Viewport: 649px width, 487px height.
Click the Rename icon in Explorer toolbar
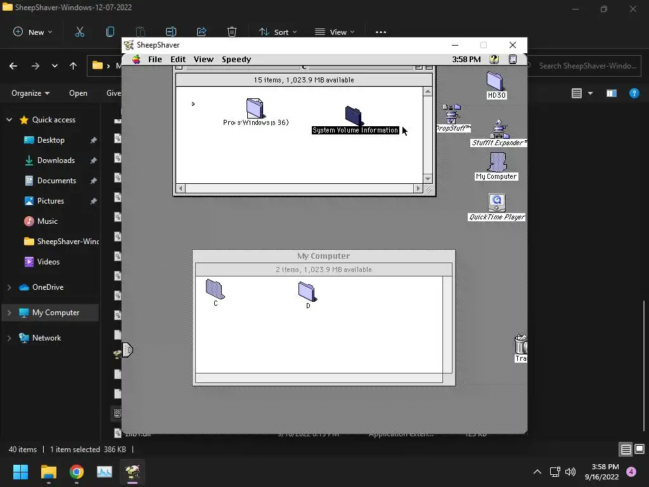[x=171, y=32]
